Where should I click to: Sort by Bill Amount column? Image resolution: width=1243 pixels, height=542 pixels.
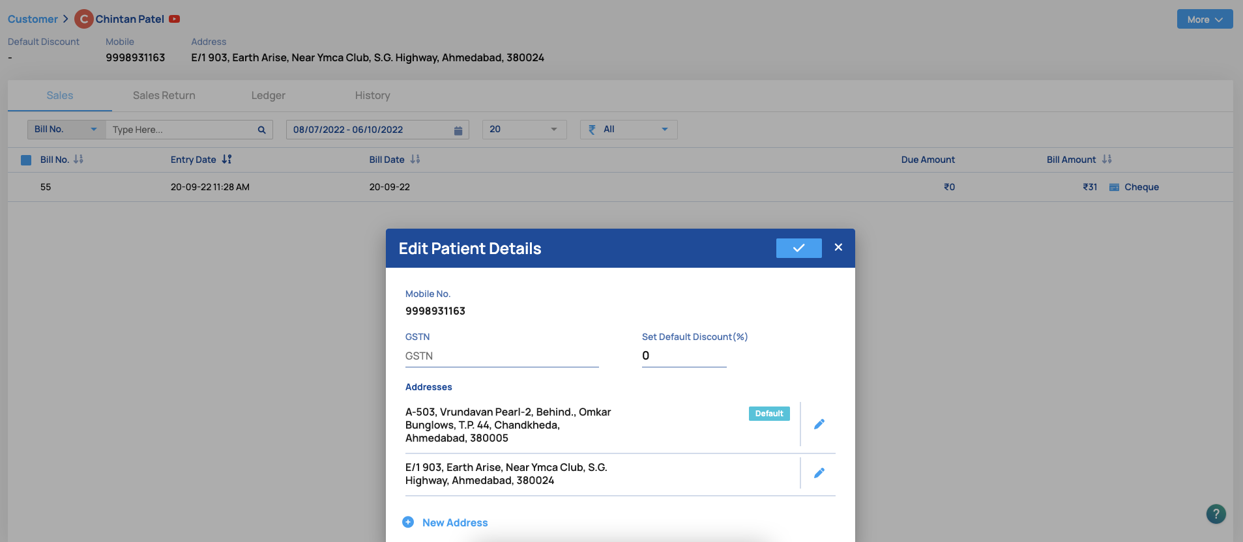[1106, 160]
